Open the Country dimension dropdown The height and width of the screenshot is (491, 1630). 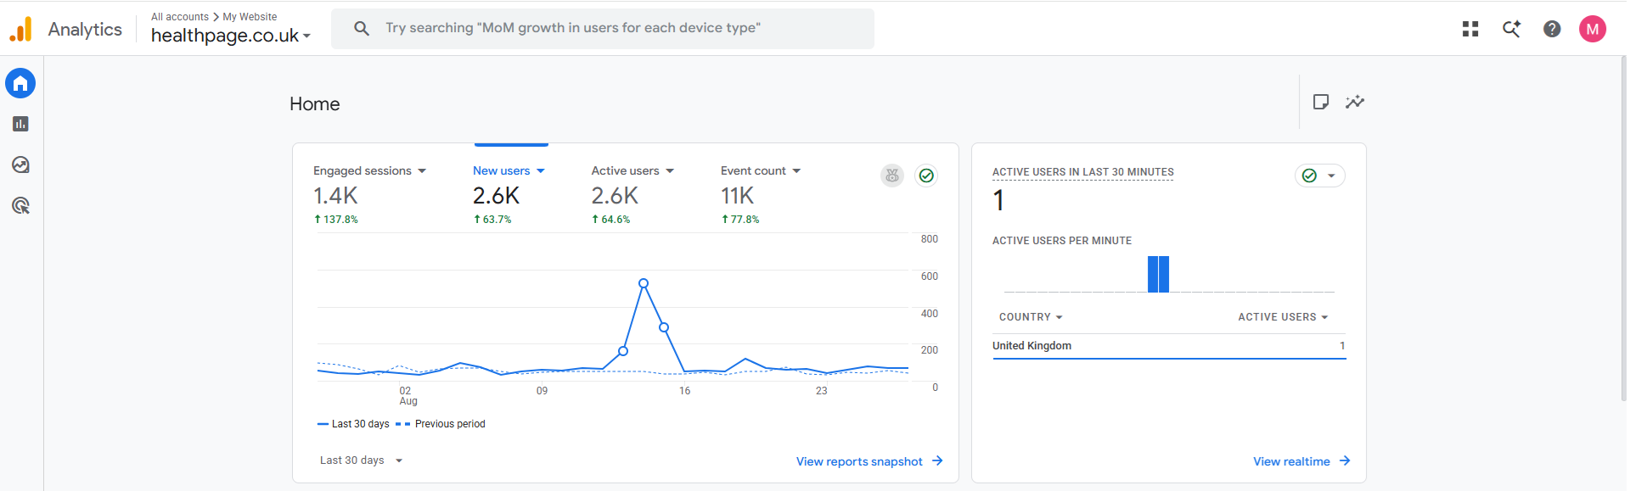pos(1031,317)
